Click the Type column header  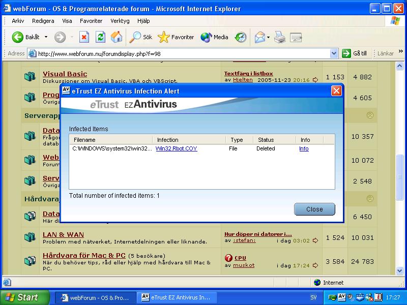[239, 140]
